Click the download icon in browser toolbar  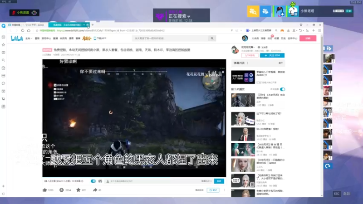288,30
